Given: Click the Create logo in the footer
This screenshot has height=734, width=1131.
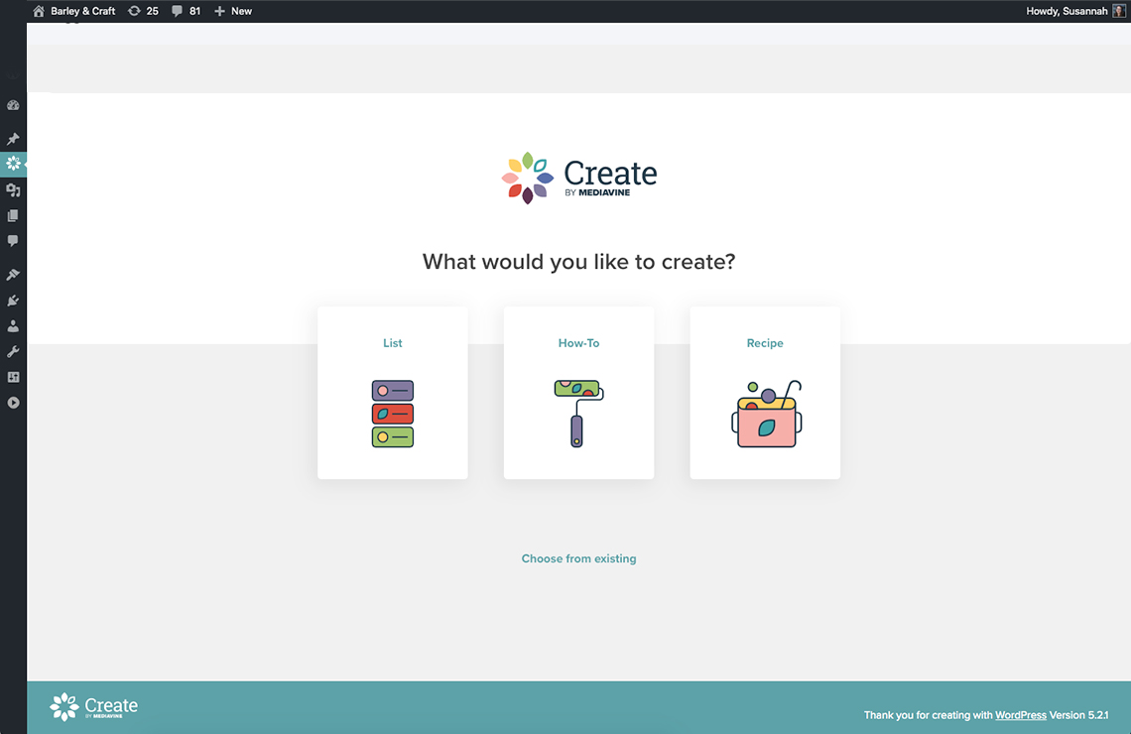Looking at the screenshot, I should [x=94, y=706].
